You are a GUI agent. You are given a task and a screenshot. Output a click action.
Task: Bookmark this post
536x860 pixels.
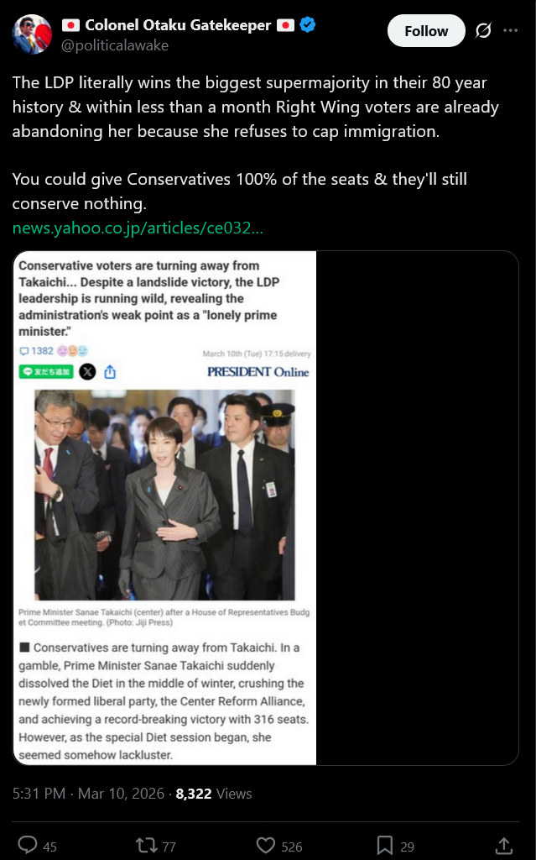[385, 845]
